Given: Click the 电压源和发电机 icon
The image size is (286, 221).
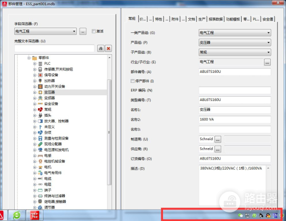Looking at the screenshot, I should 41,150.
